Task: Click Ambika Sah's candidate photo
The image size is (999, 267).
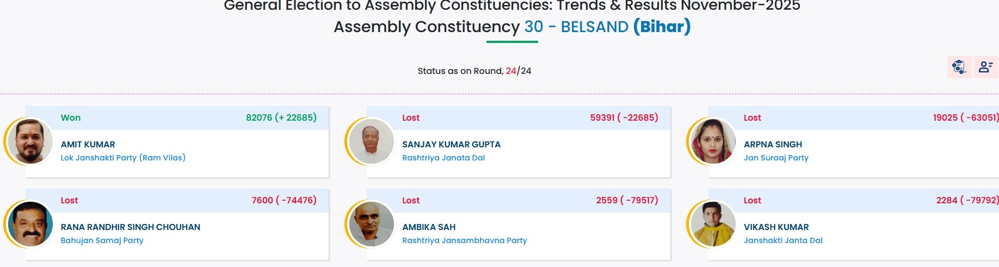Action: coord(372,224)
